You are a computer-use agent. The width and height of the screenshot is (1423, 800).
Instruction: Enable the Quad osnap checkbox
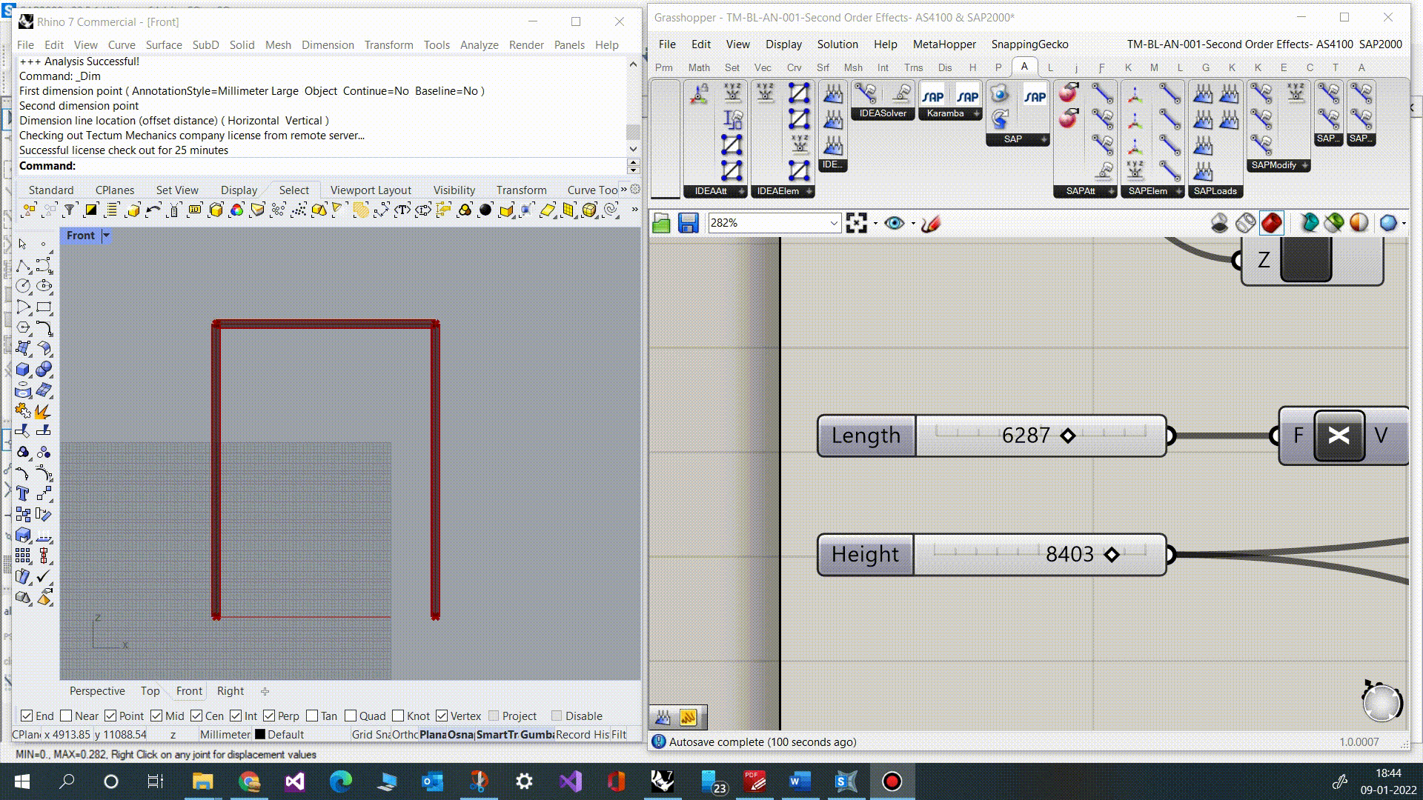click(351, 716)
